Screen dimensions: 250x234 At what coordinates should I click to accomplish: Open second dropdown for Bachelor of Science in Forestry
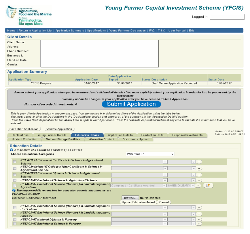[181, 224]
